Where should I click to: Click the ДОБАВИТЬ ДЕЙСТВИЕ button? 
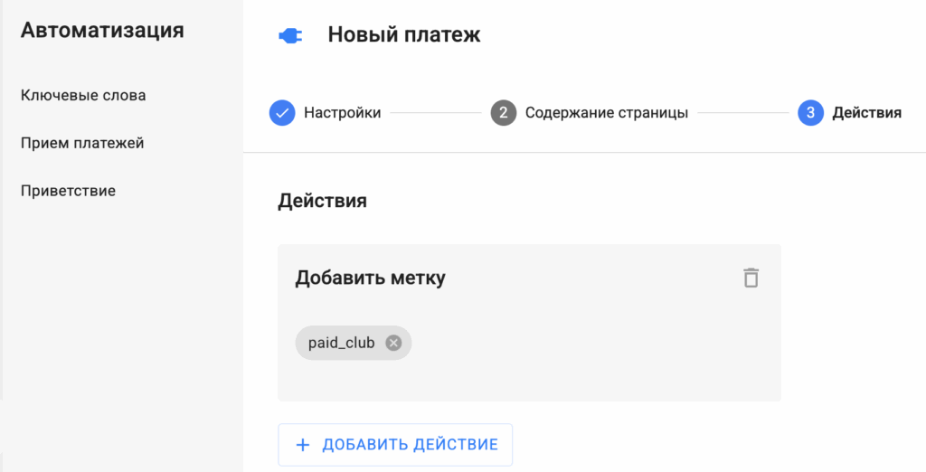point(395,445)
